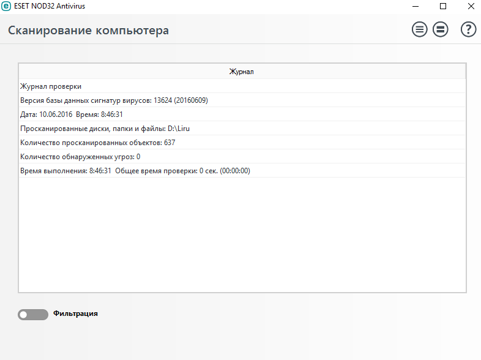Open help with the question mark icon

468,29
